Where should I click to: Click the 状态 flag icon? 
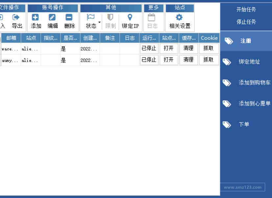click(90, 17)
